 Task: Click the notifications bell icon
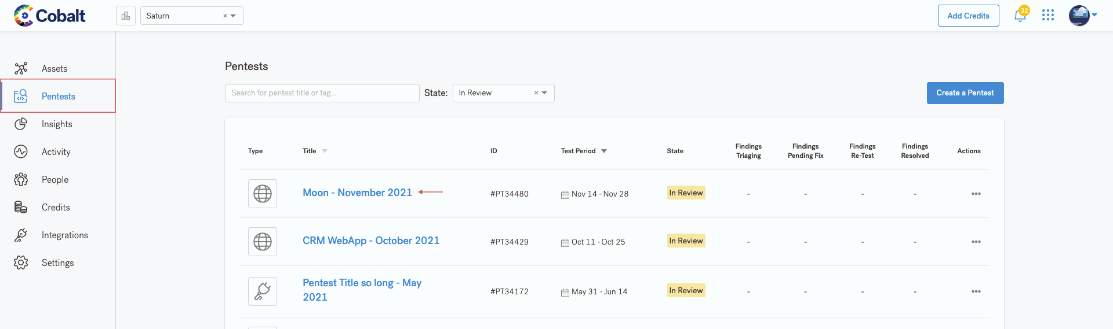(x=1020, y=16)
